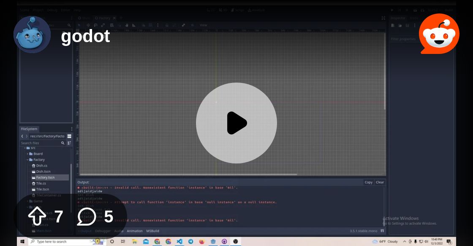
Task: Open the Animation bottom panel
Action: (135, 231)
